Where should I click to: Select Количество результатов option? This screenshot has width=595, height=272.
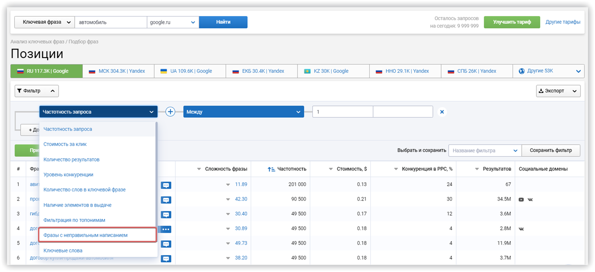[x=97, y=159]
